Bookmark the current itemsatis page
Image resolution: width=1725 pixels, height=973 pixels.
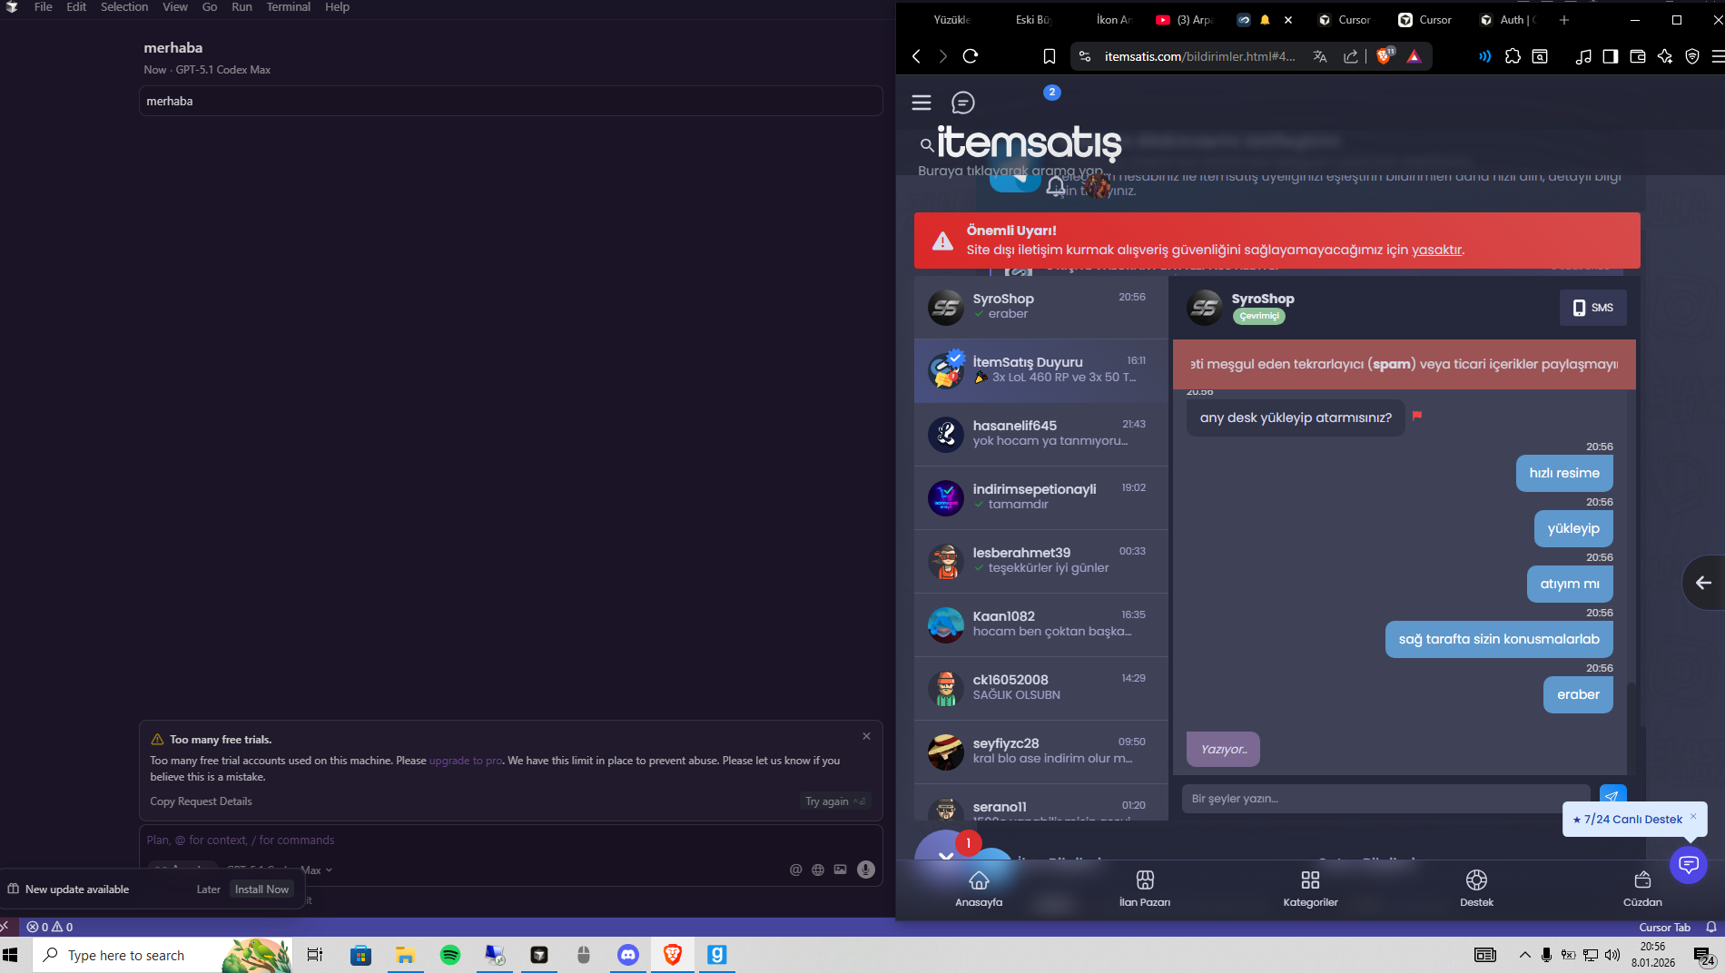point(1050,56)
